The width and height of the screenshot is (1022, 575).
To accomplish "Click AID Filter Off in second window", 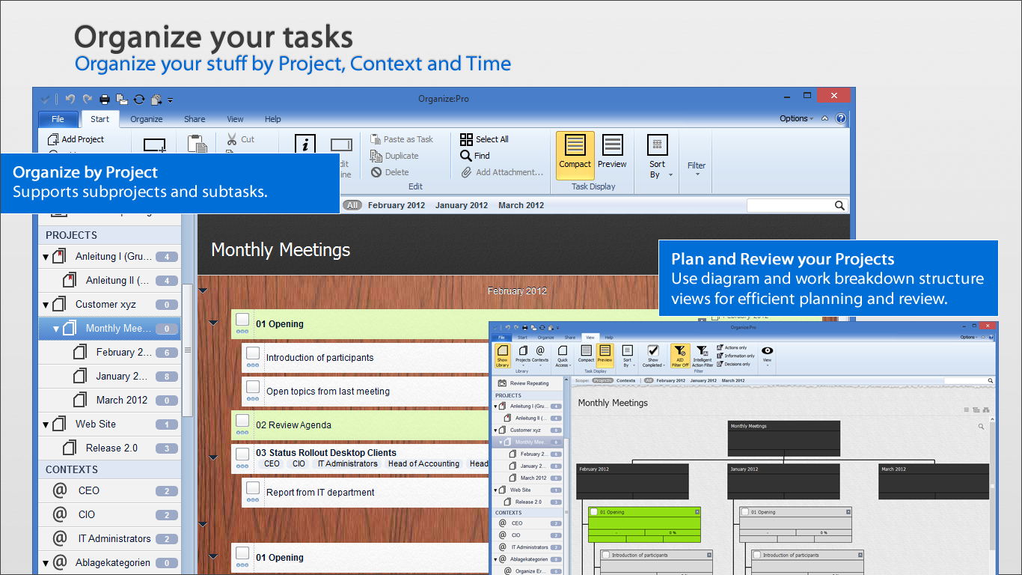I will (x=680, y=356).
